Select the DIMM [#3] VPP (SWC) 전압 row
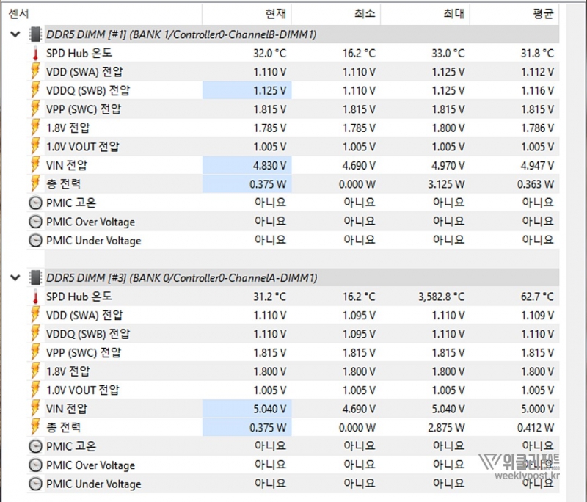 [83, 353]
